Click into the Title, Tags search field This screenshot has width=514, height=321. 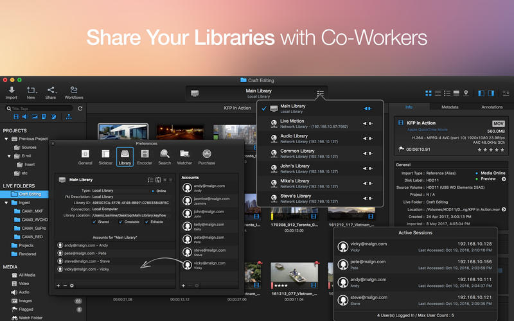[39, 108]
